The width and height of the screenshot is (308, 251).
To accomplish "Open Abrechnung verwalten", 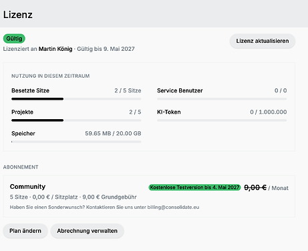I will point(87,231).
